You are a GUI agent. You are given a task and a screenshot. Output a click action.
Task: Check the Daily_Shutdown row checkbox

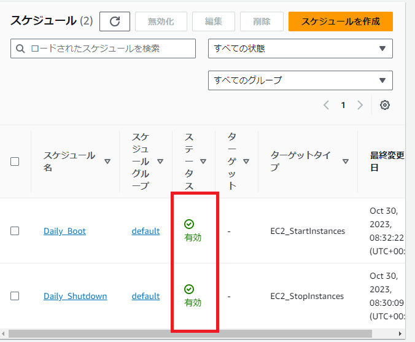point(15,296)
